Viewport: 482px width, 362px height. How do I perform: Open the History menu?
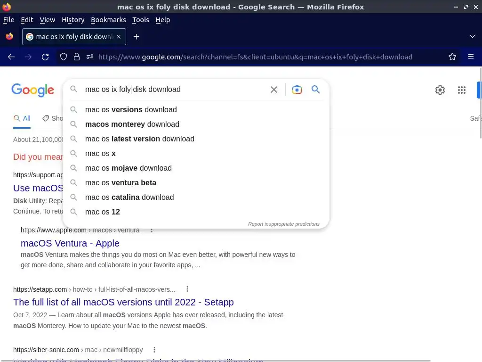73,20
